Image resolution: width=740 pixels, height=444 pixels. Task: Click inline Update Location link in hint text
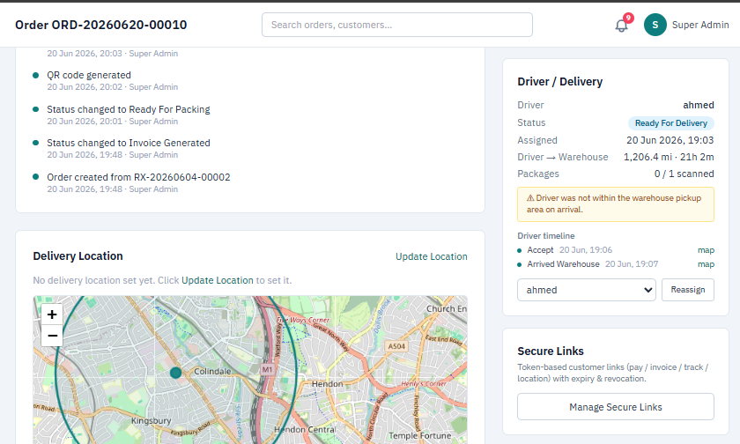[x=217, y=280]
